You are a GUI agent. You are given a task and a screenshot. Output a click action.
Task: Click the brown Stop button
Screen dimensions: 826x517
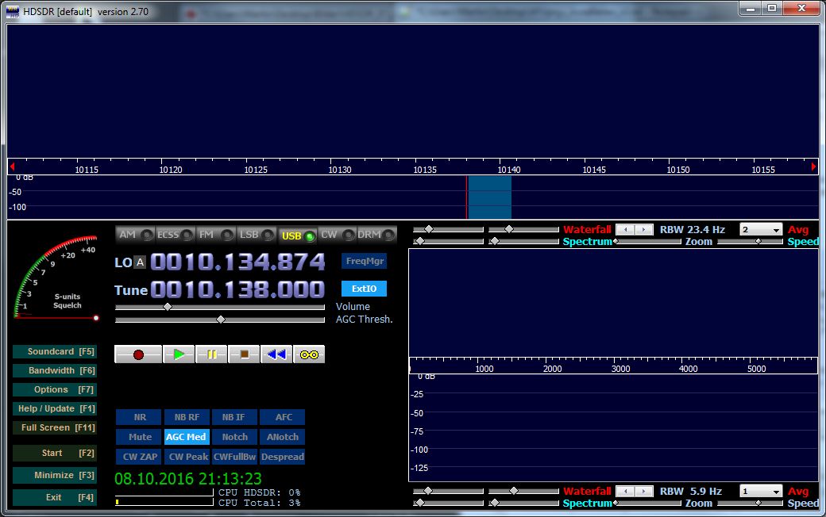pyautogui.click(x=244, y=354)
